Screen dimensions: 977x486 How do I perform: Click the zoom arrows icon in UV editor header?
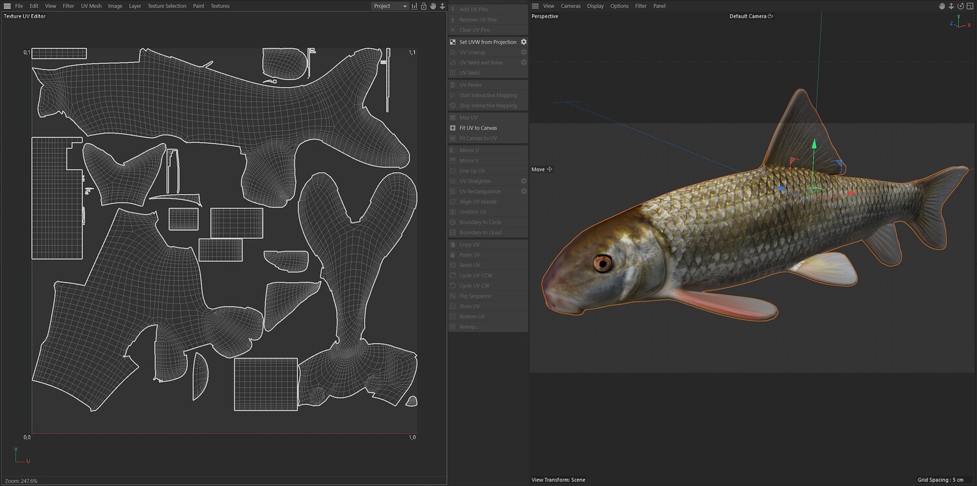click(442, 6)
